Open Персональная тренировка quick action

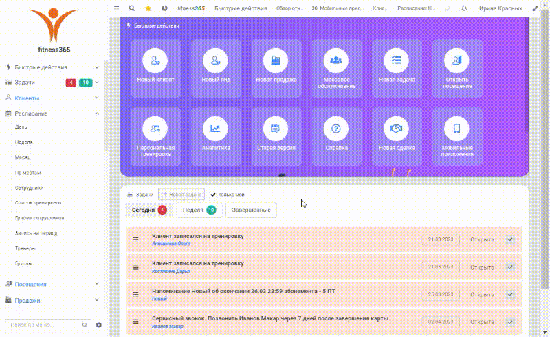[155, 136]
